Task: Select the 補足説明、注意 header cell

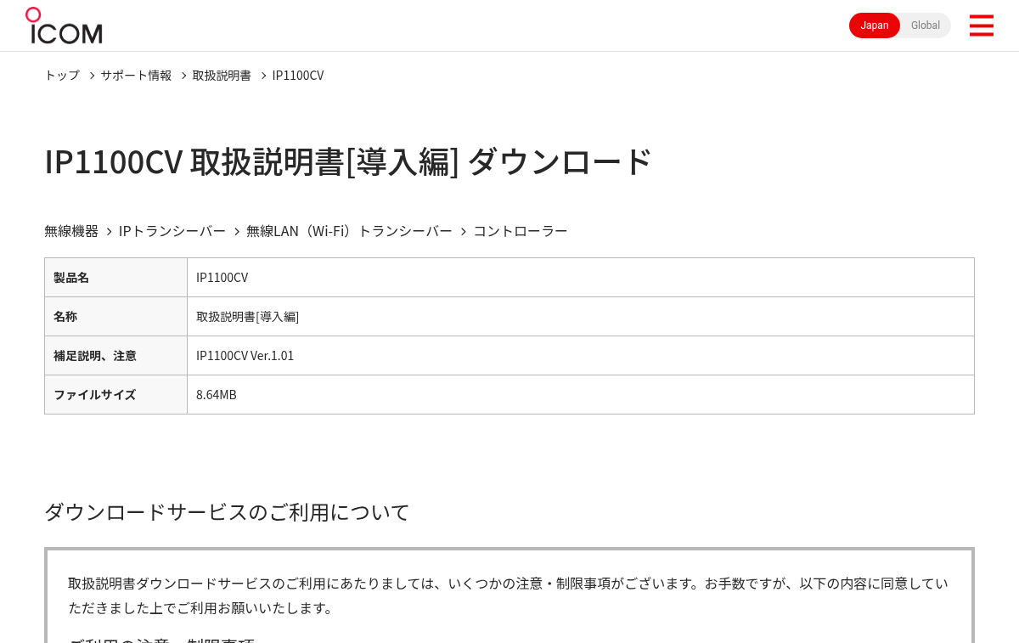Action: 115,355
